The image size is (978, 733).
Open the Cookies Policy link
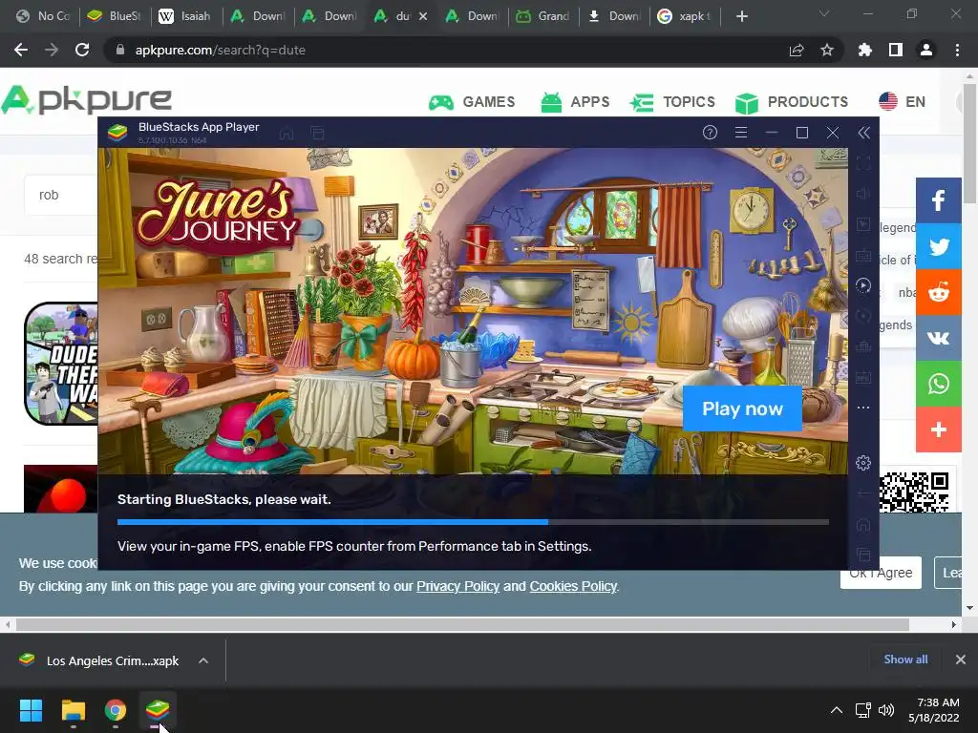[x=573, y=586]
